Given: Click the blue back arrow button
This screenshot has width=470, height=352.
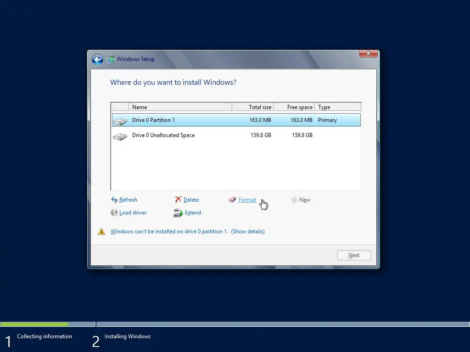Looking at the screenshot, I should click(97, 60).
